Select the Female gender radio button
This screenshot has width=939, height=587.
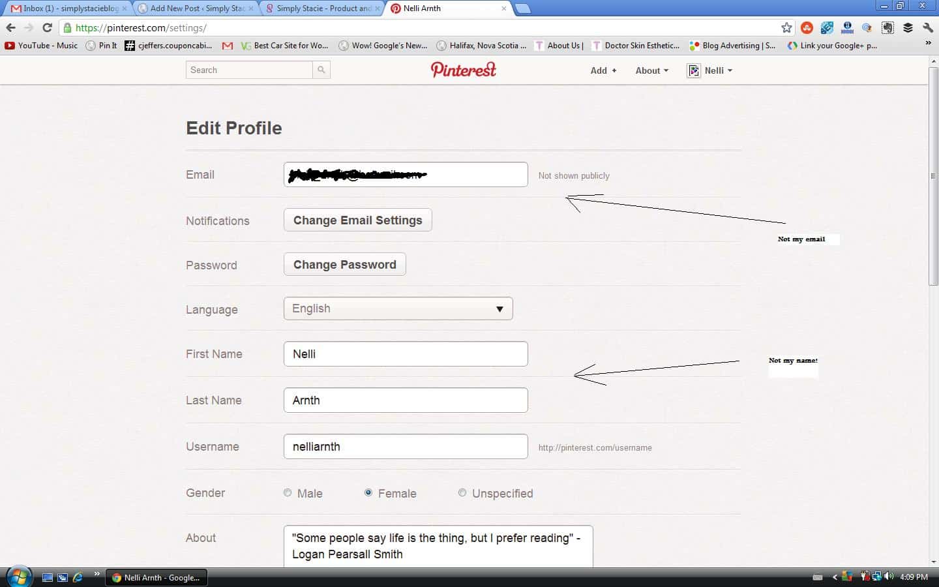pyautogui.click(x=368, y=493)
